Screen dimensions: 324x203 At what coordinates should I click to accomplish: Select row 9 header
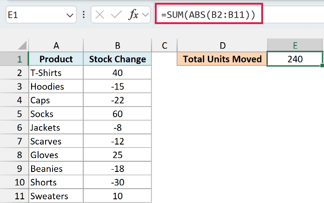pos(14,169)
